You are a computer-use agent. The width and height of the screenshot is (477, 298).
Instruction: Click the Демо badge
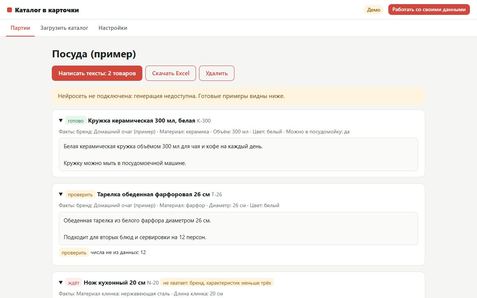(374, 10)
